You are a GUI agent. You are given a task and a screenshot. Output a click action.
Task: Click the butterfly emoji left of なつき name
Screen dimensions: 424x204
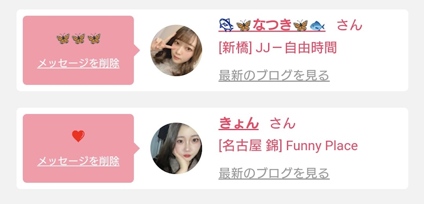[x=243, y=25]
